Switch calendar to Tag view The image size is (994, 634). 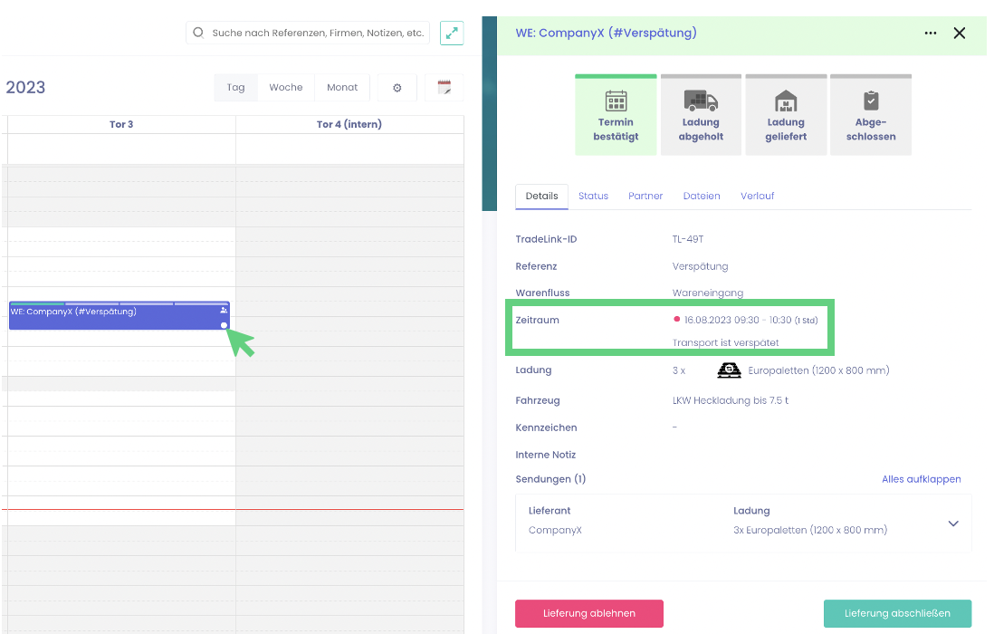click(x=236, y=88)
